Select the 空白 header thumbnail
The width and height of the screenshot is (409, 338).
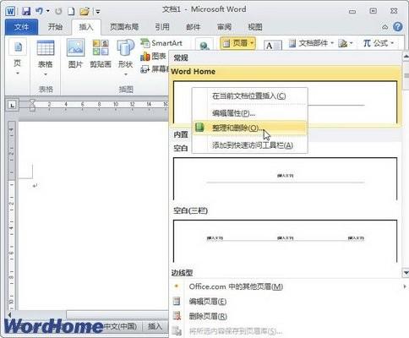click(x=285, y=178)
